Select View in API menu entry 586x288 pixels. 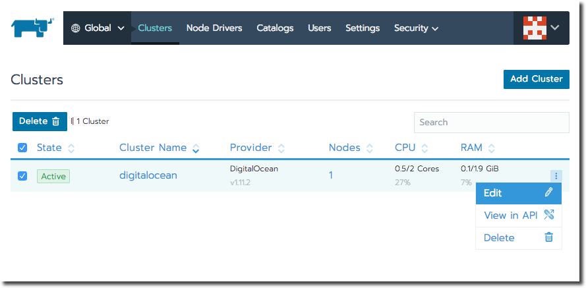(519, 215)
